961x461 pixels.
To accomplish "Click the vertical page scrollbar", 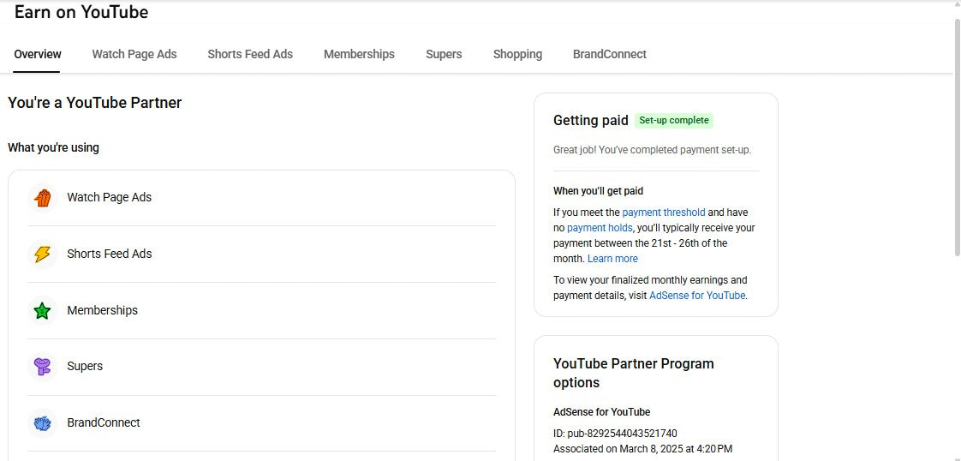I will click(x=957, y=137).
